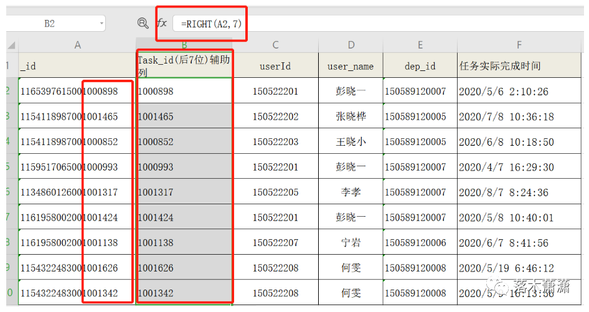The height and width of the screenshot is (312, 589).
Task: Select column A header
Action: click(77, 45)
